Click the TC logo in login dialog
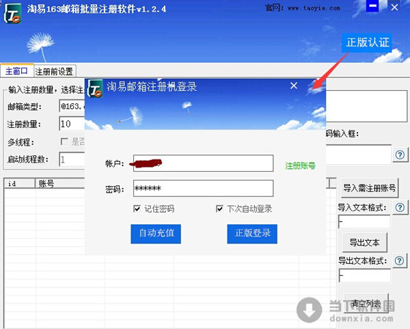The height and width of the screenshot is (329, 410). 95,88
